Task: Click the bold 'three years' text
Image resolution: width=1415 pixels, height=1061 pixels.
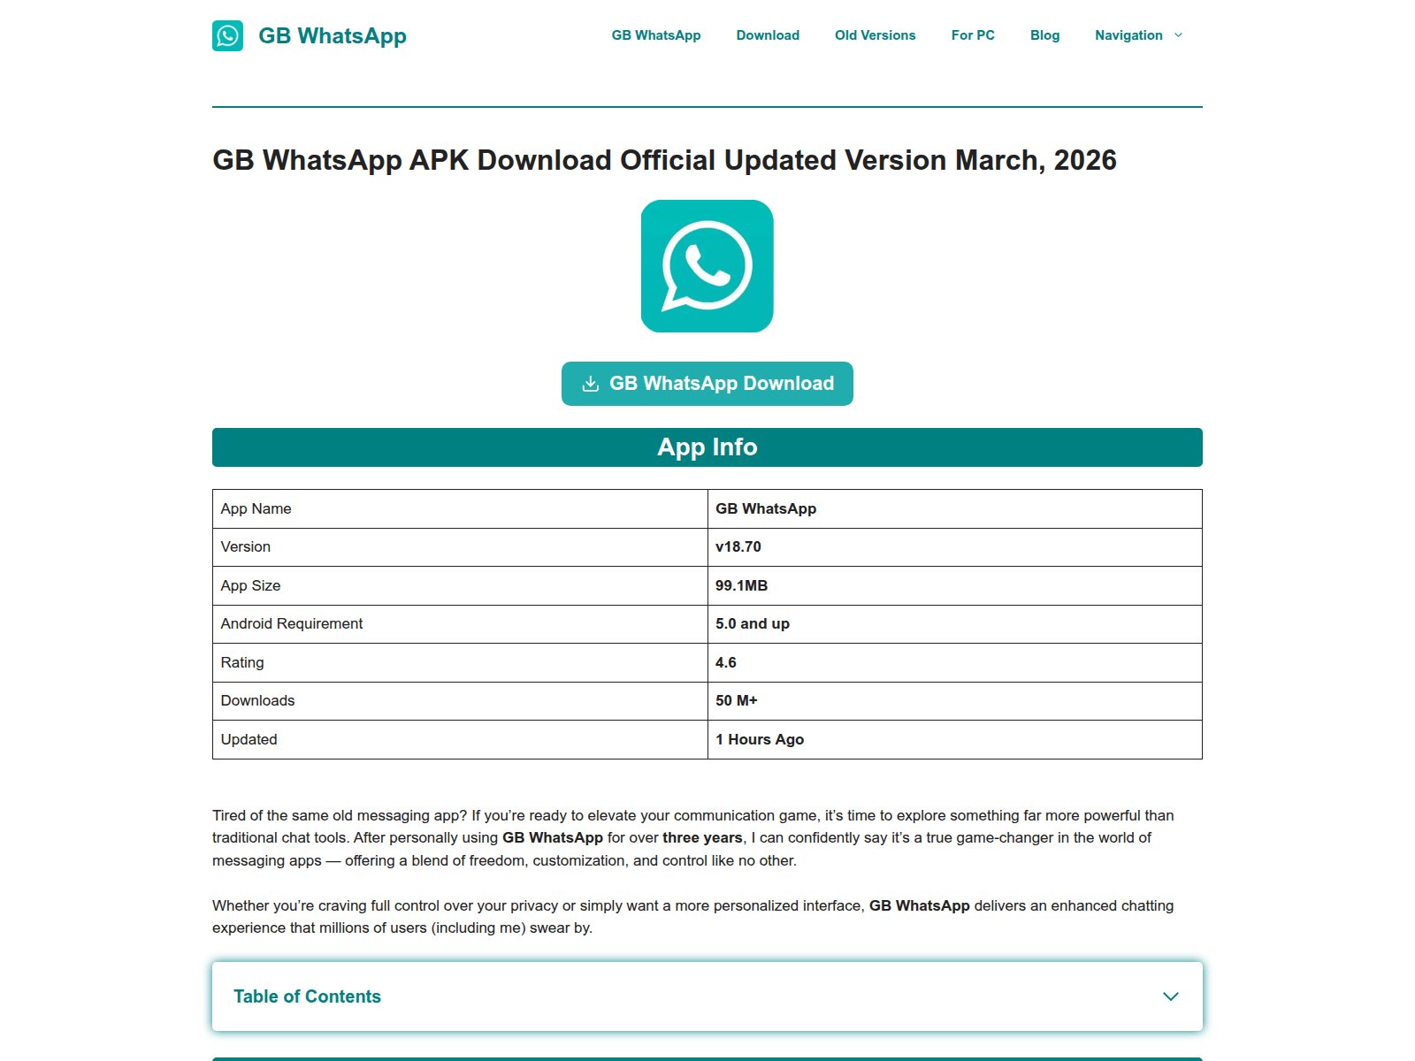Action: coord(702,838)
